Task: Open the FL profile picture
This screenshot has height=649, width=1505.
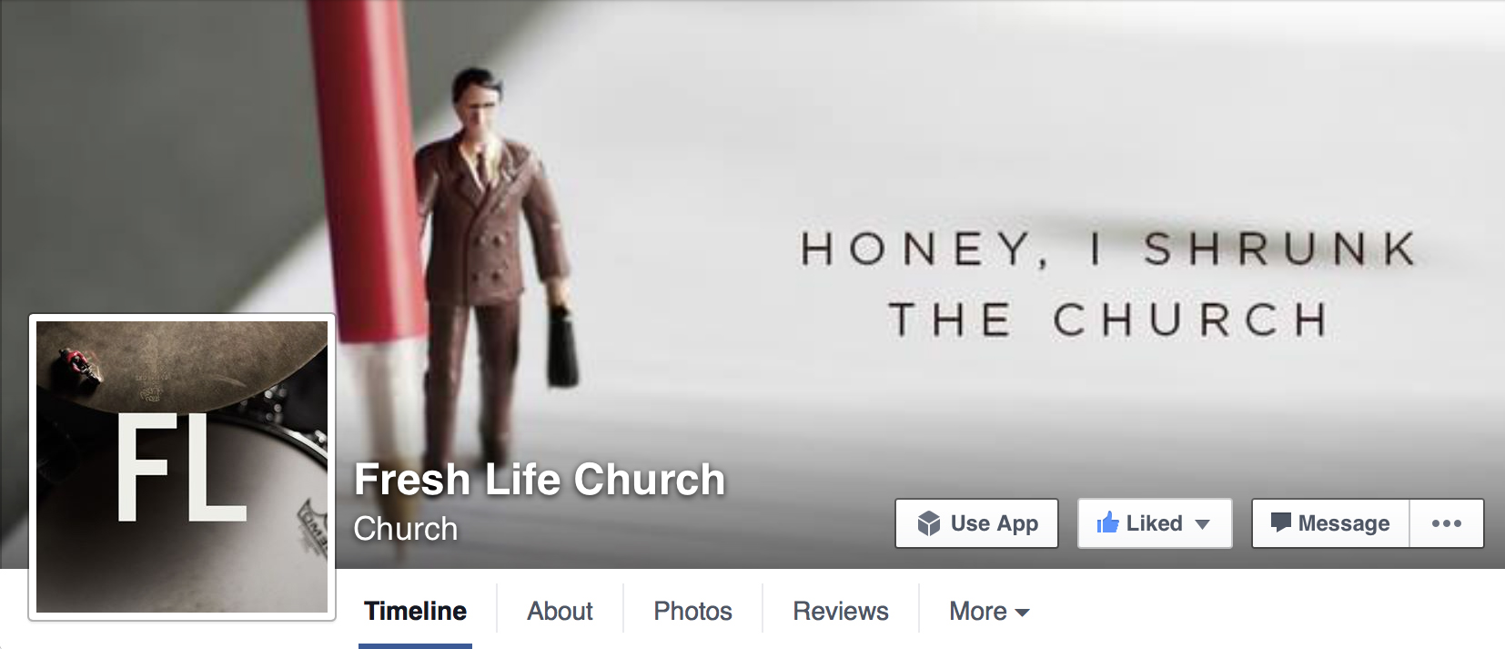Action: [x=182, y=467]
